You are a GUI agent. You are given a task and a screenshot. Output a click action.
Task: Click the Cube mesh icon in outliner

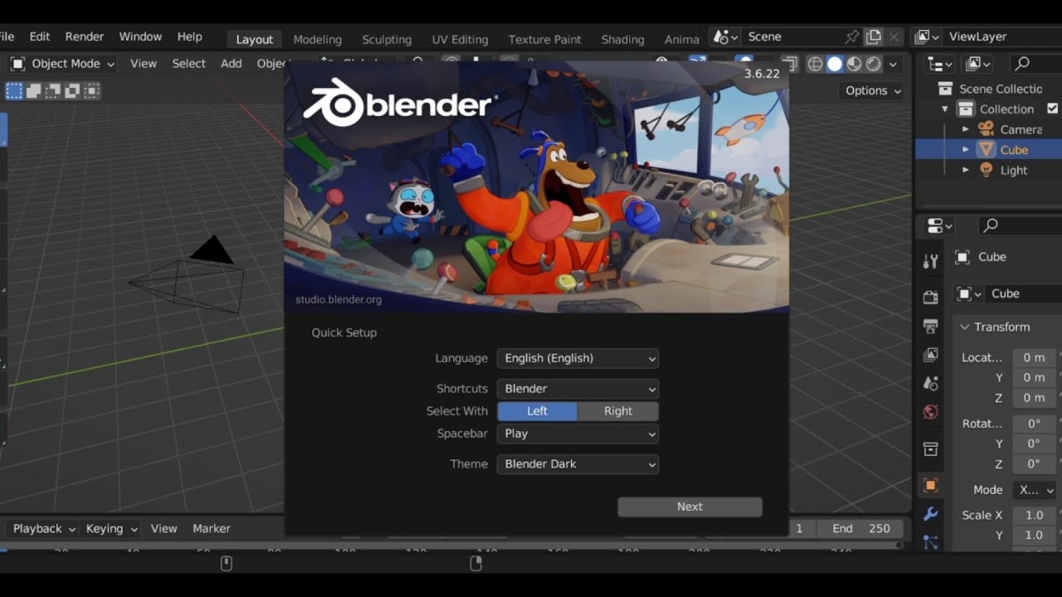[986, 149]
